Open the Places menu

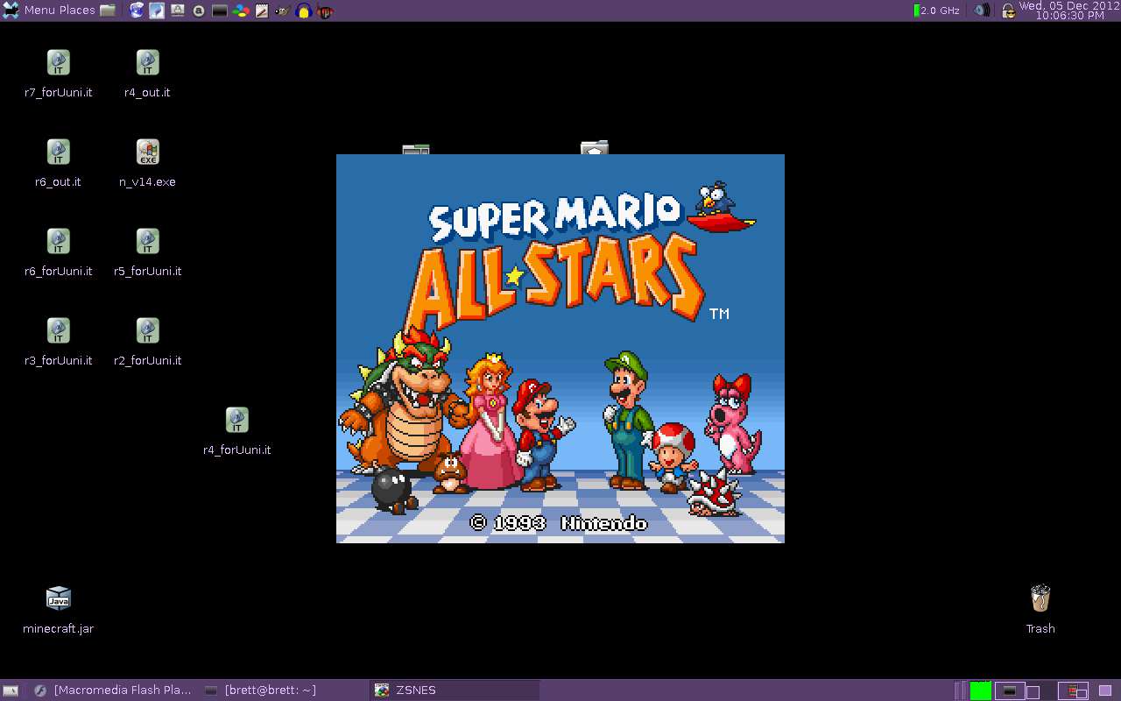click(77, 11)
